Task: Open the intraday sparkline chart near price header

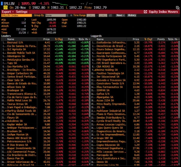Action: (60, 4)
